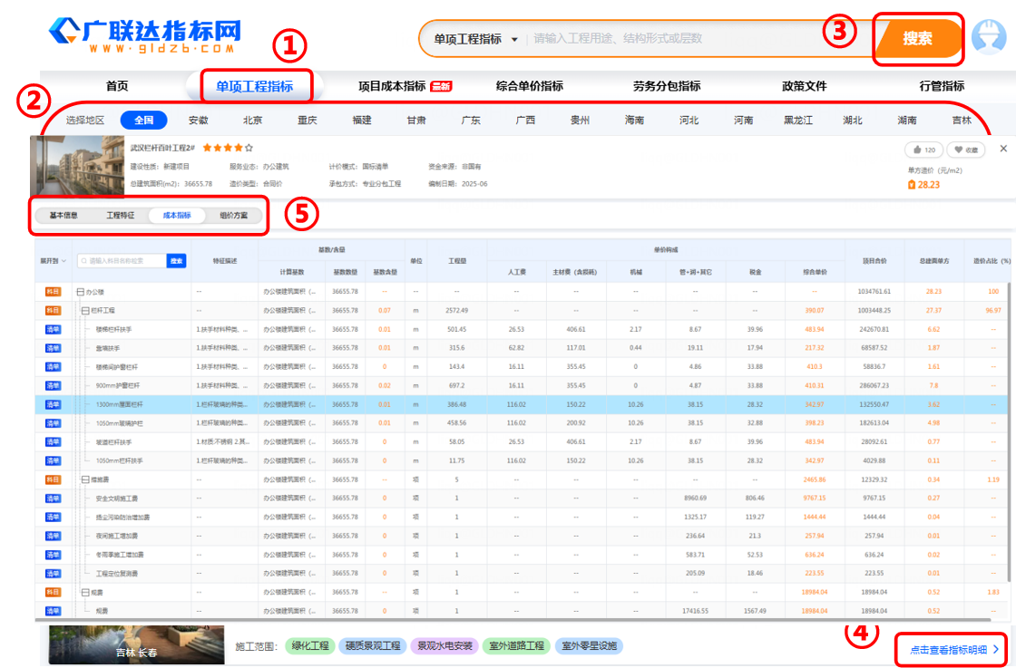The height and width of the screenshot is (668, 1016).
Task: Click the 清单 badge on the 1300mm row
Action: click(x=54, y=404)
